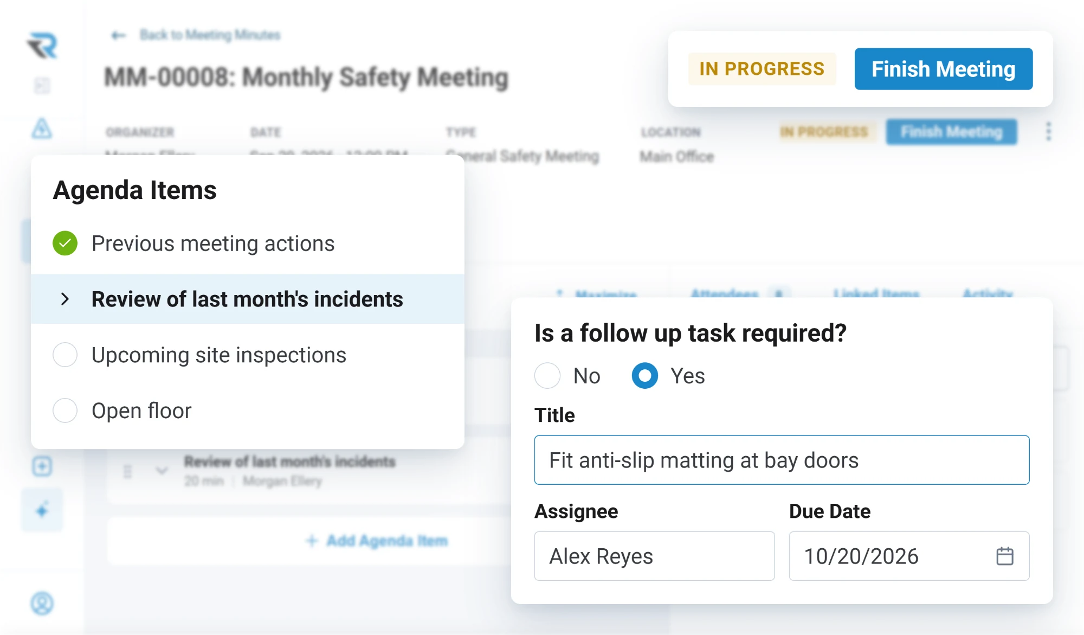
Task: Click the Title field with anti-slip matting text
Action: (782, 460)
